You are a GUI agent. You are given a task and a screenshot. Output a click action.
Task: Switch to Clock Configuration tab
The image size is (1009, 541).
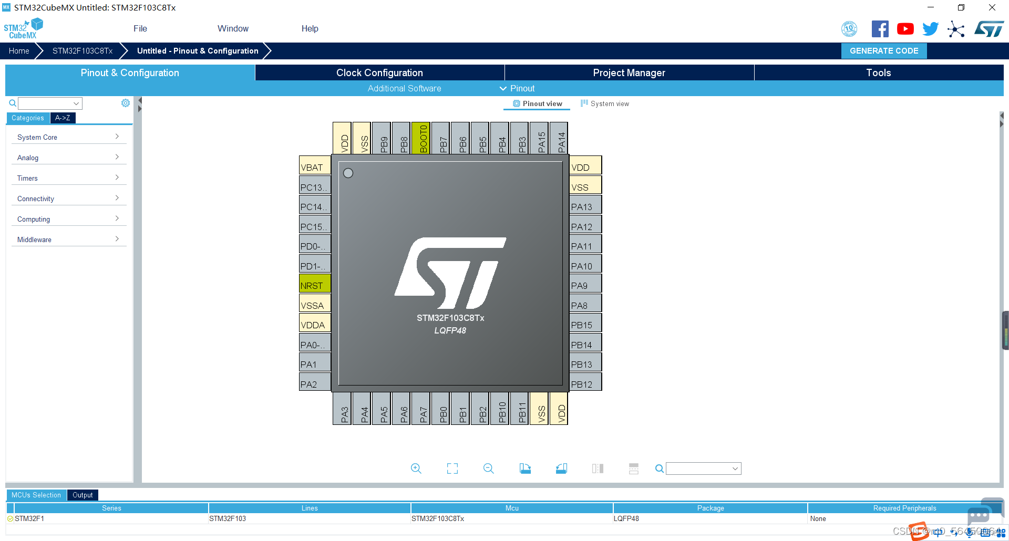[x=379, y=72]
